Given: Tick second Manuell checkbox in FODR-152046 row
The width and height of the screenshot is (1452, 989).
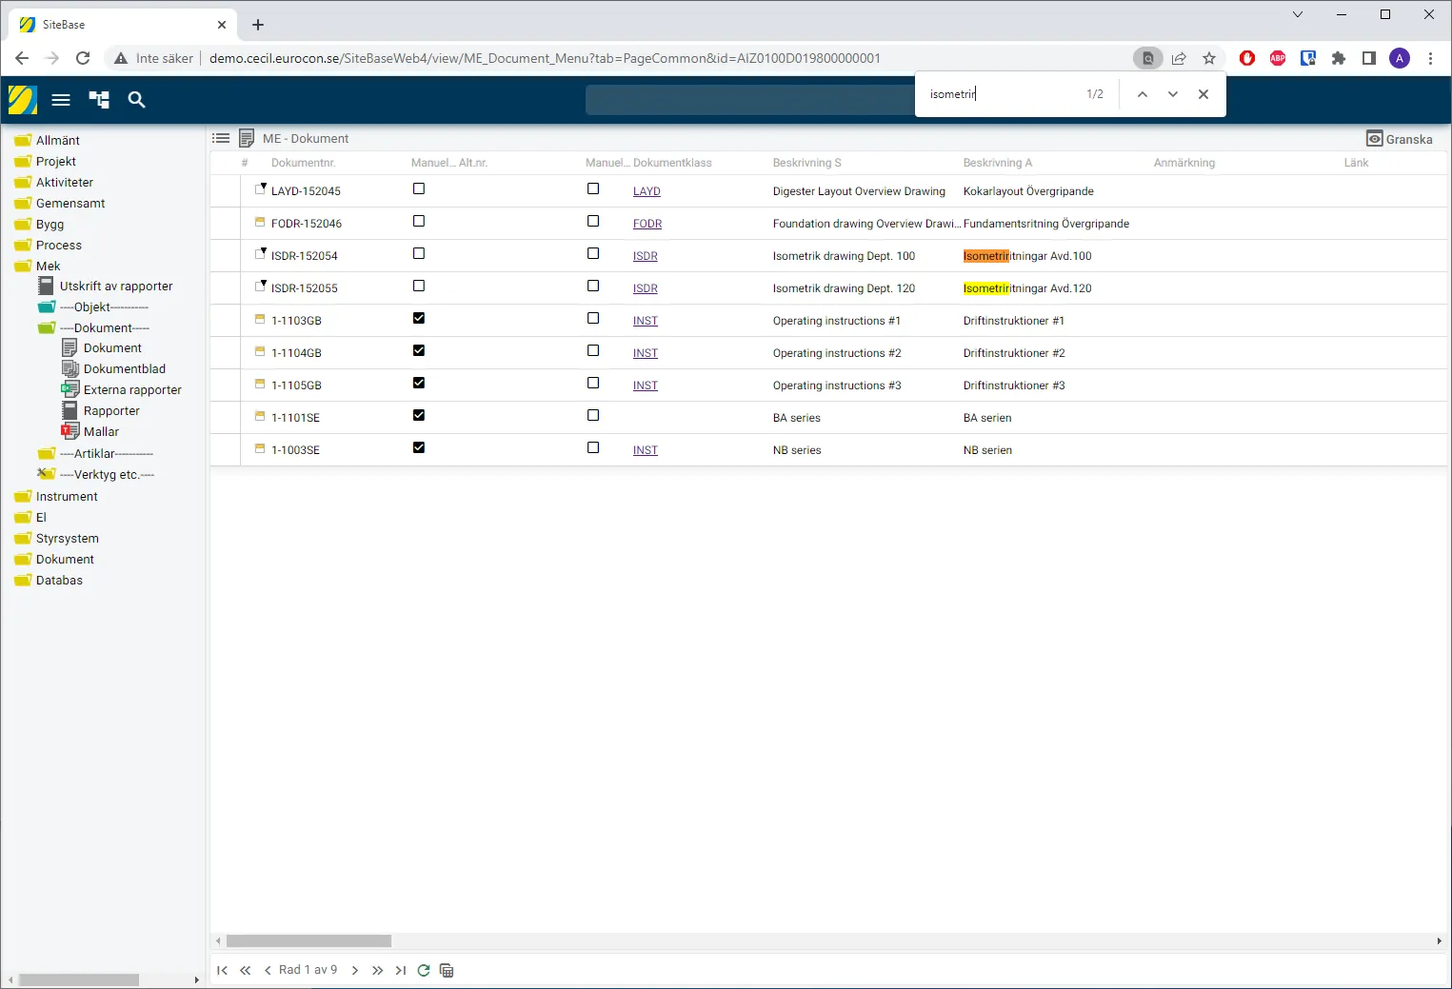Looking at the screenshot, I should [x=593, y=222].
